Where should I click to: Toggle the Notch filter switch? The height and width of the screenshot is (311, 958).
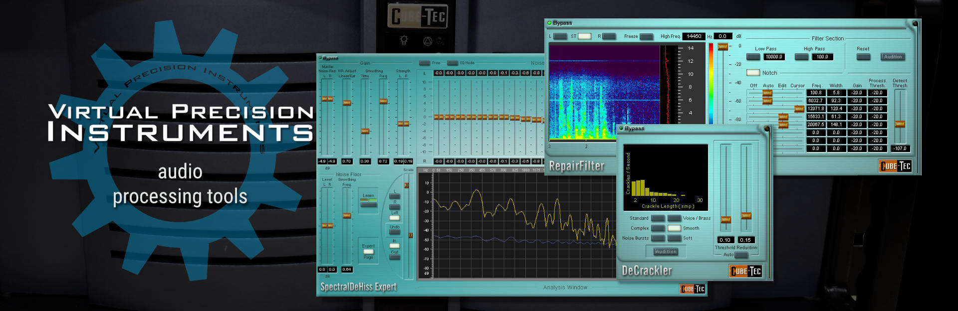pyautogui.click(x=753, y=73)
